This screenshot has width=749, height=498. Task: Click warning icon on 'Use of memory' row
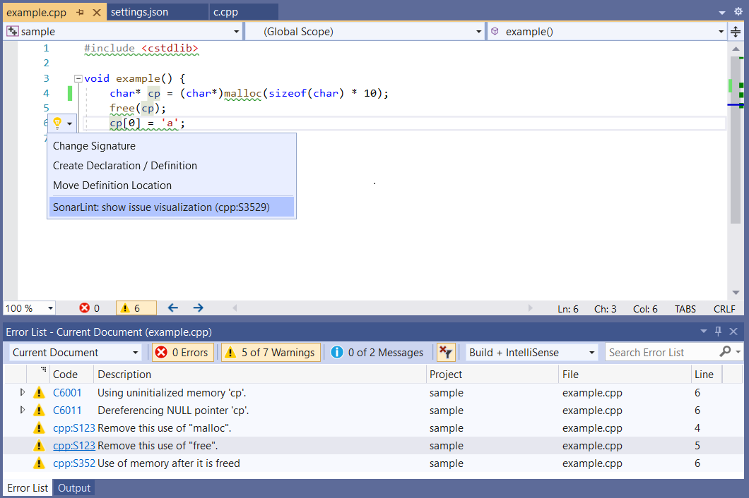click(x=39, y=463)
